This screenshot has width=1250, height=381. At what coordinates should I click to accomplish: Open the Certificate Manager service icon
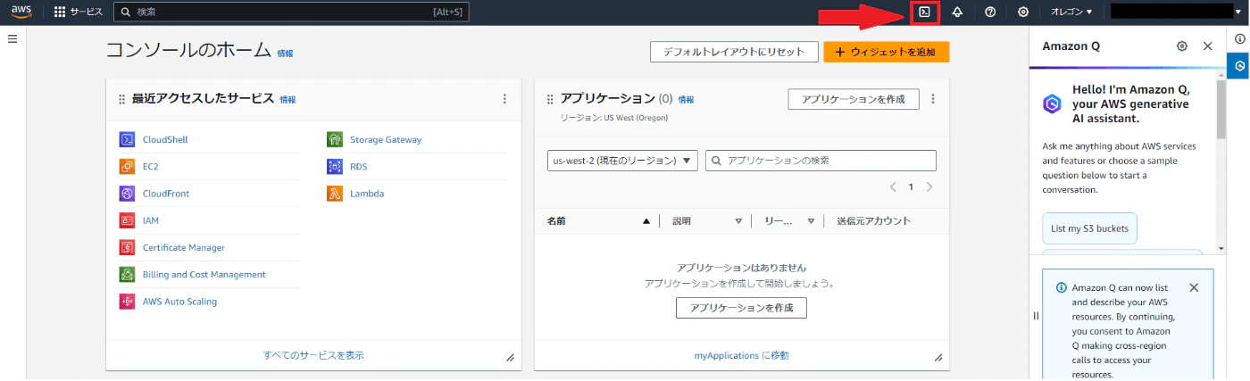127,247
